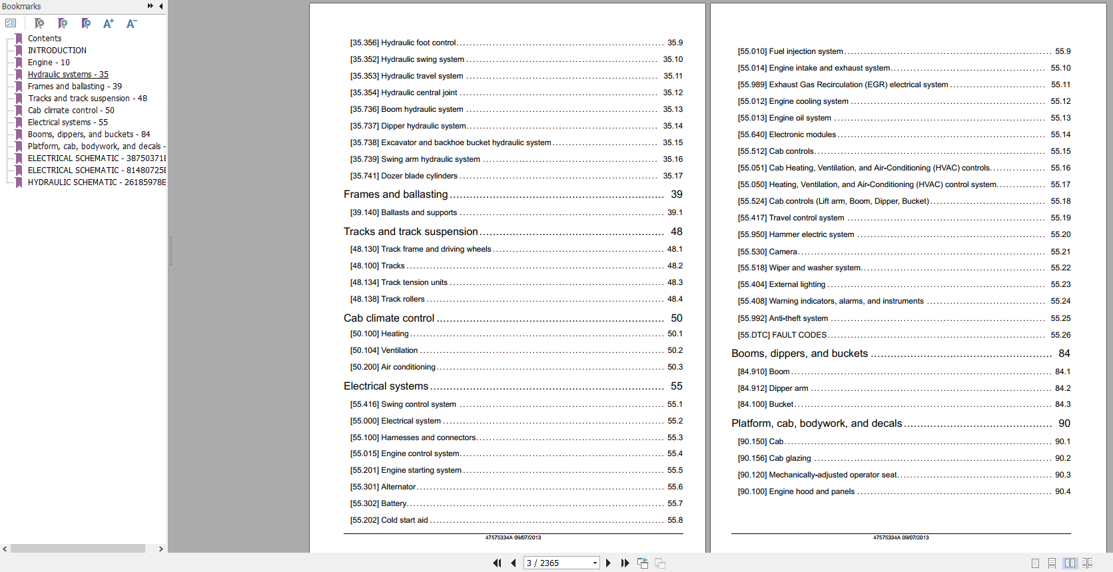
Task: Select the Cab climate control - 50 bookmark
Action: pos(71,111)
